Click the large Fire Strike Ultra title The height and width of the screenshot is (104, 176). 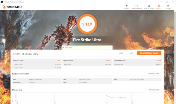[87, 40]
